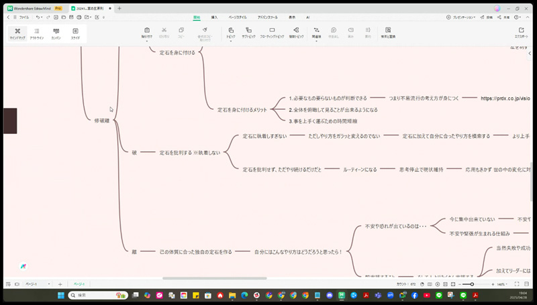Open the zoom percentage dropdown at 140%
This screenshot has width=537, height=305.
[x=503, y=284]
